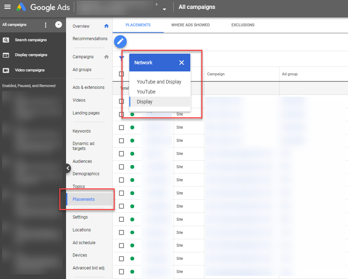Screen dimensions: 348x279
Task: Click the blue home icon beside Overview
Action: [x=107, y=26]
